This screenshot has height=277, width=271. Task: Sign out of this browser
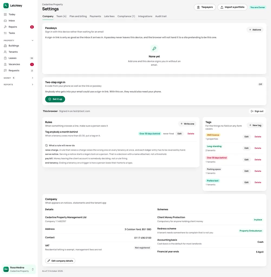point(257,111)
